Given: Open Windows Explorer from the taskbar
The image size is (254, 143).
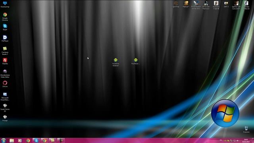Looking at the screenshot, I should (12, 141).
